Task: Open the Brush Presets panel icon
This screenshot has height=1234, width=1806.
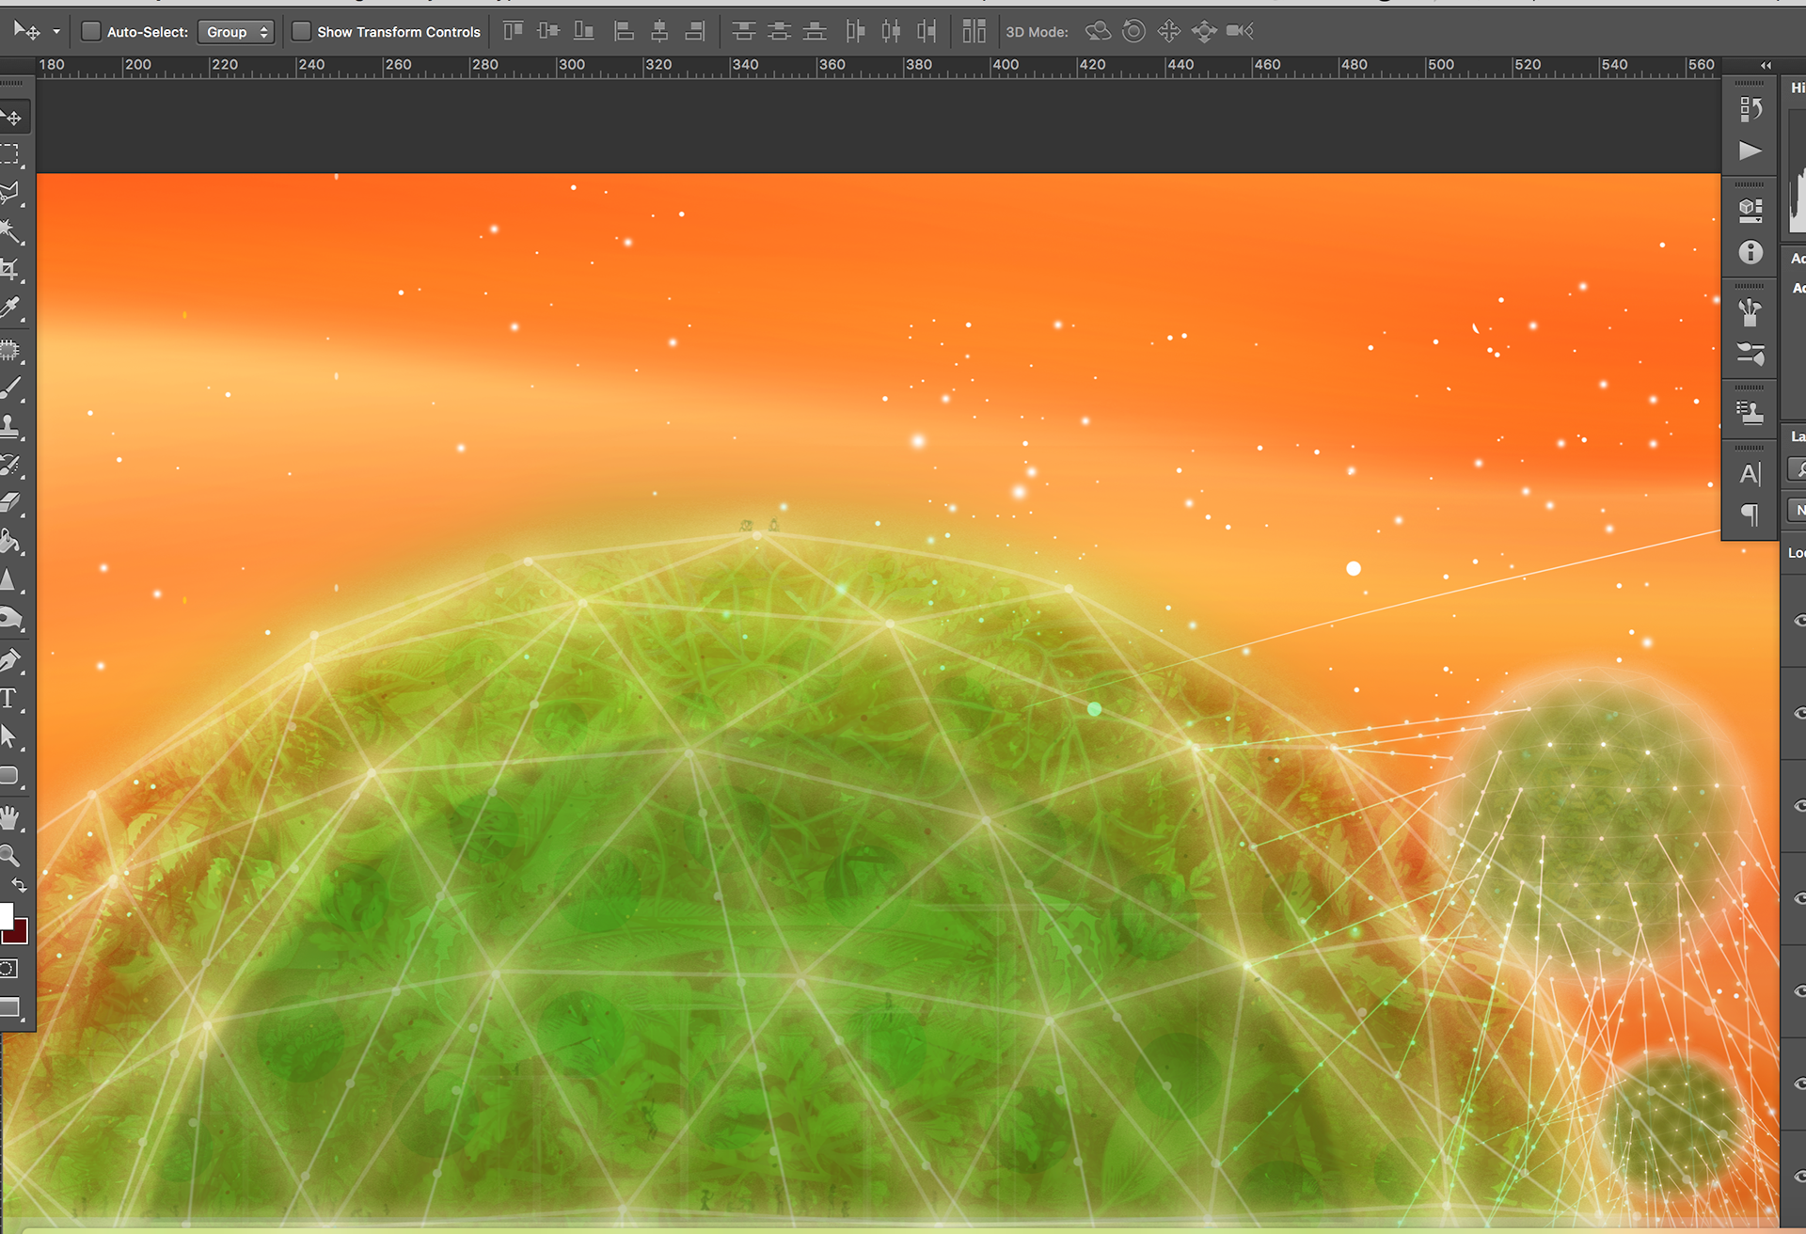Action: point(1750,354)
